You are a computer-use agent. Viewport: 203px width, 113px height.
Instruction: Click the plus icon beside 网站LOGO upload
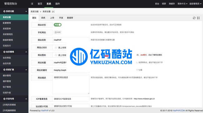pos(56,47)
